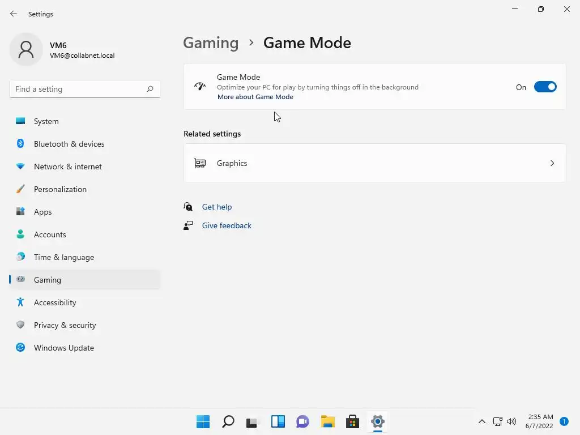Click the Apps icon in sidebar
The image size is (580, 435).
[x=20, y=212]
